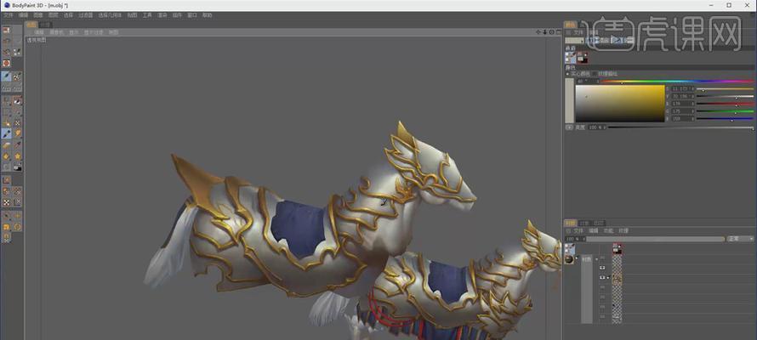Click the B value input field

682,119
